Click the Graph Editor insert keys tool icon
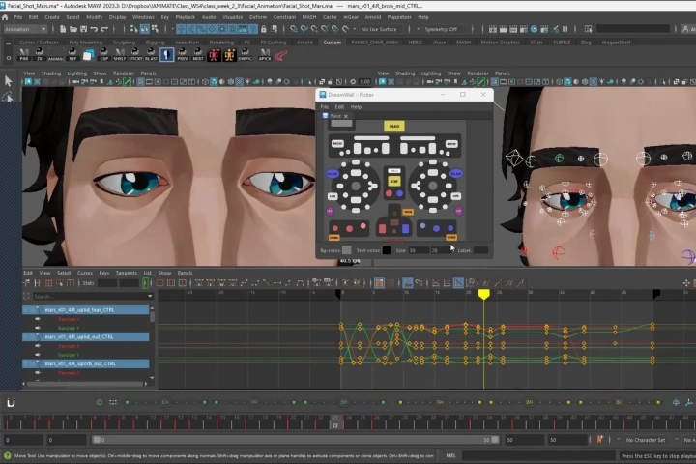The height and width of the screenshot is (464, 696). [x=38, y=283]
